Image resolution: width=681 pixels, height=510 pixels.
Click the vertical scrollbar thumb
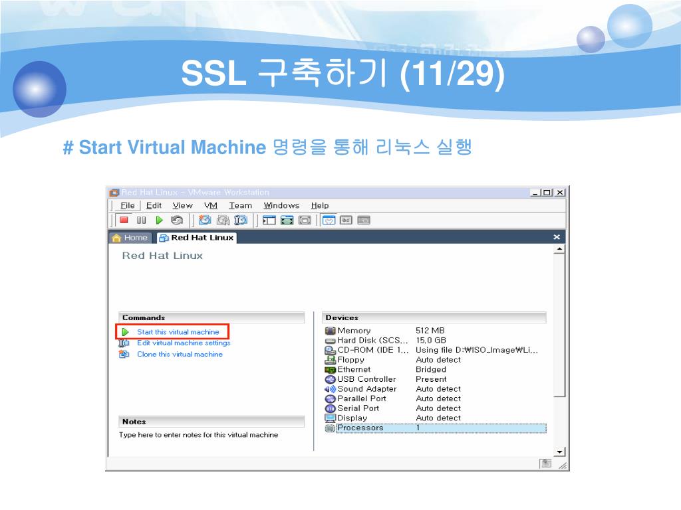tap(559, 325)
